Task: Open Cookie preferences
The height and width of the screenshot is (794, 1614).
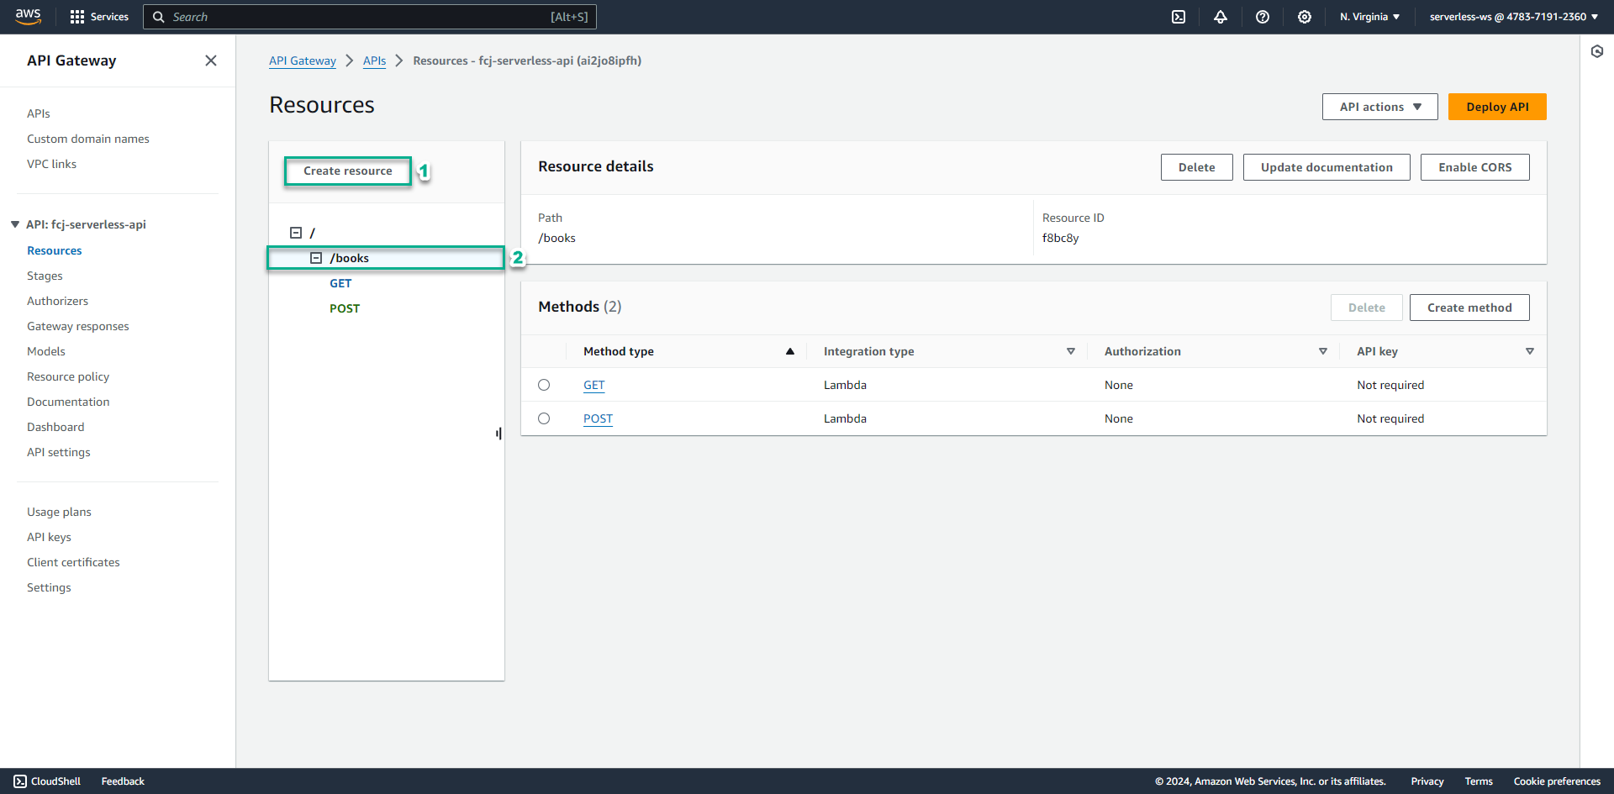Action: (x=1557, y=781)
